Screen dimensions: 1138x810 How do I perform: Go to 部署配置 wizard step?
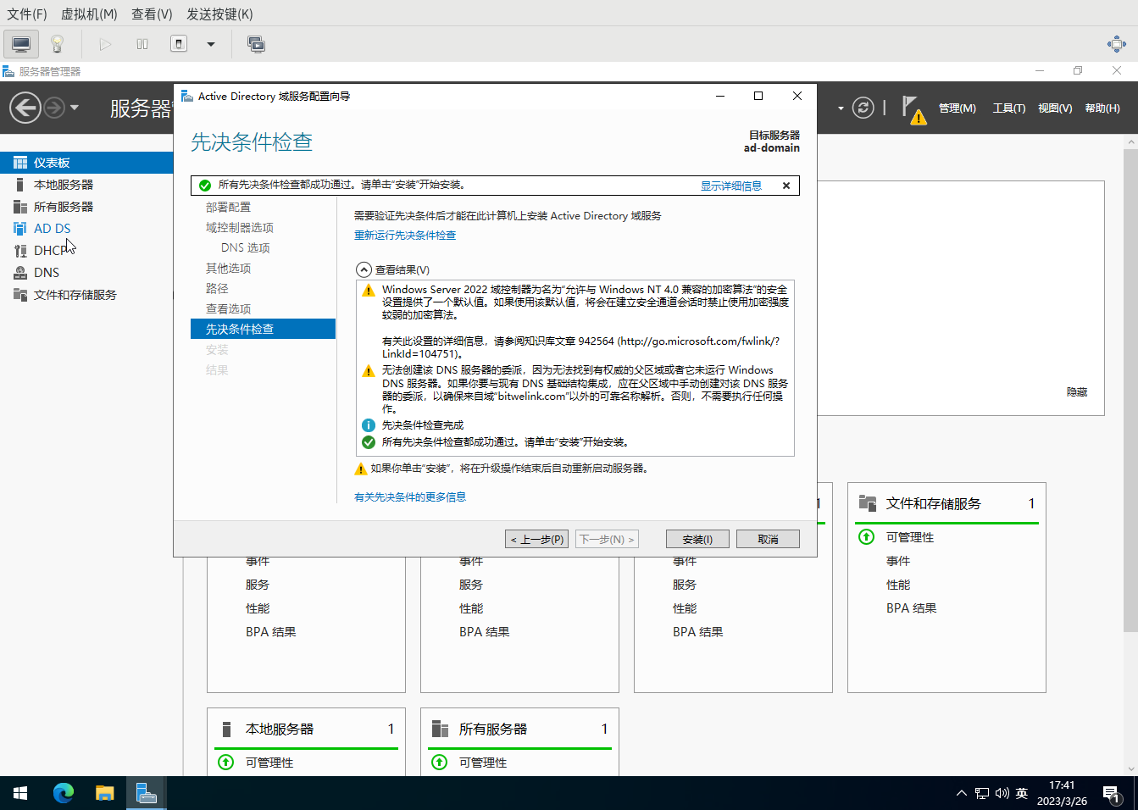coord(228,207)
